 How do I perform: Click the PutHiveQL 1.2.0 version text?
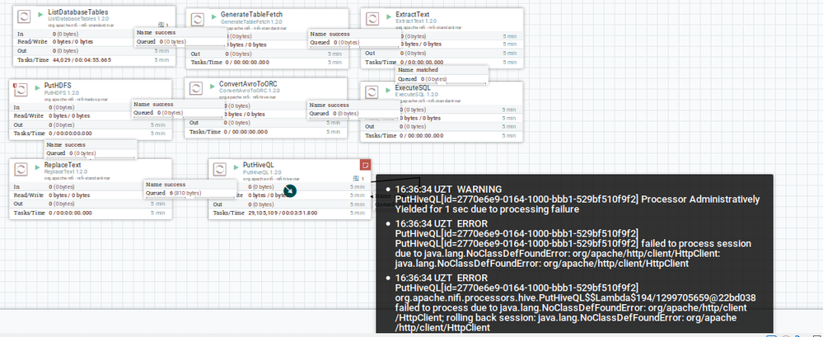261,171
